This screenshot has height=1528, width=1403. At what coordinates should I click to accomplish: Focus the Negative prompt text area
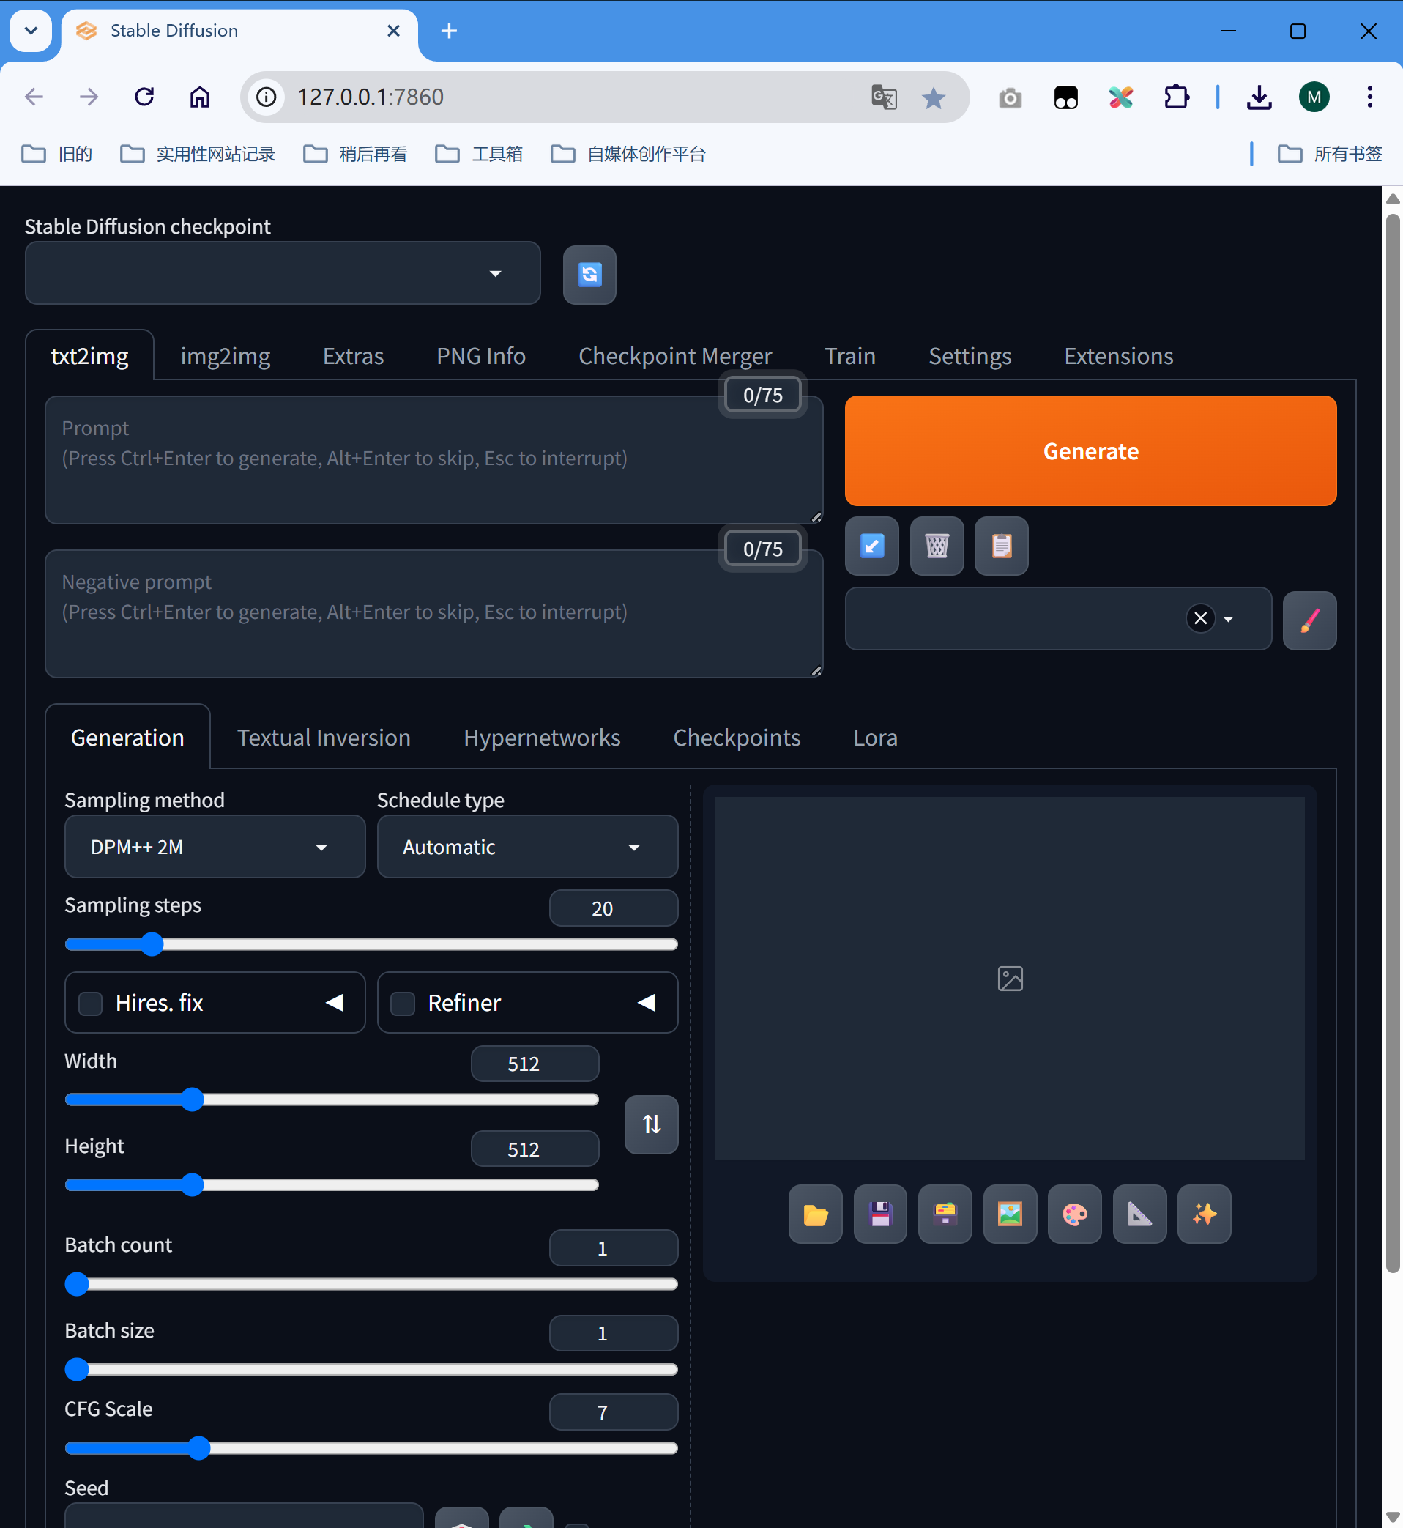(433, 614)
